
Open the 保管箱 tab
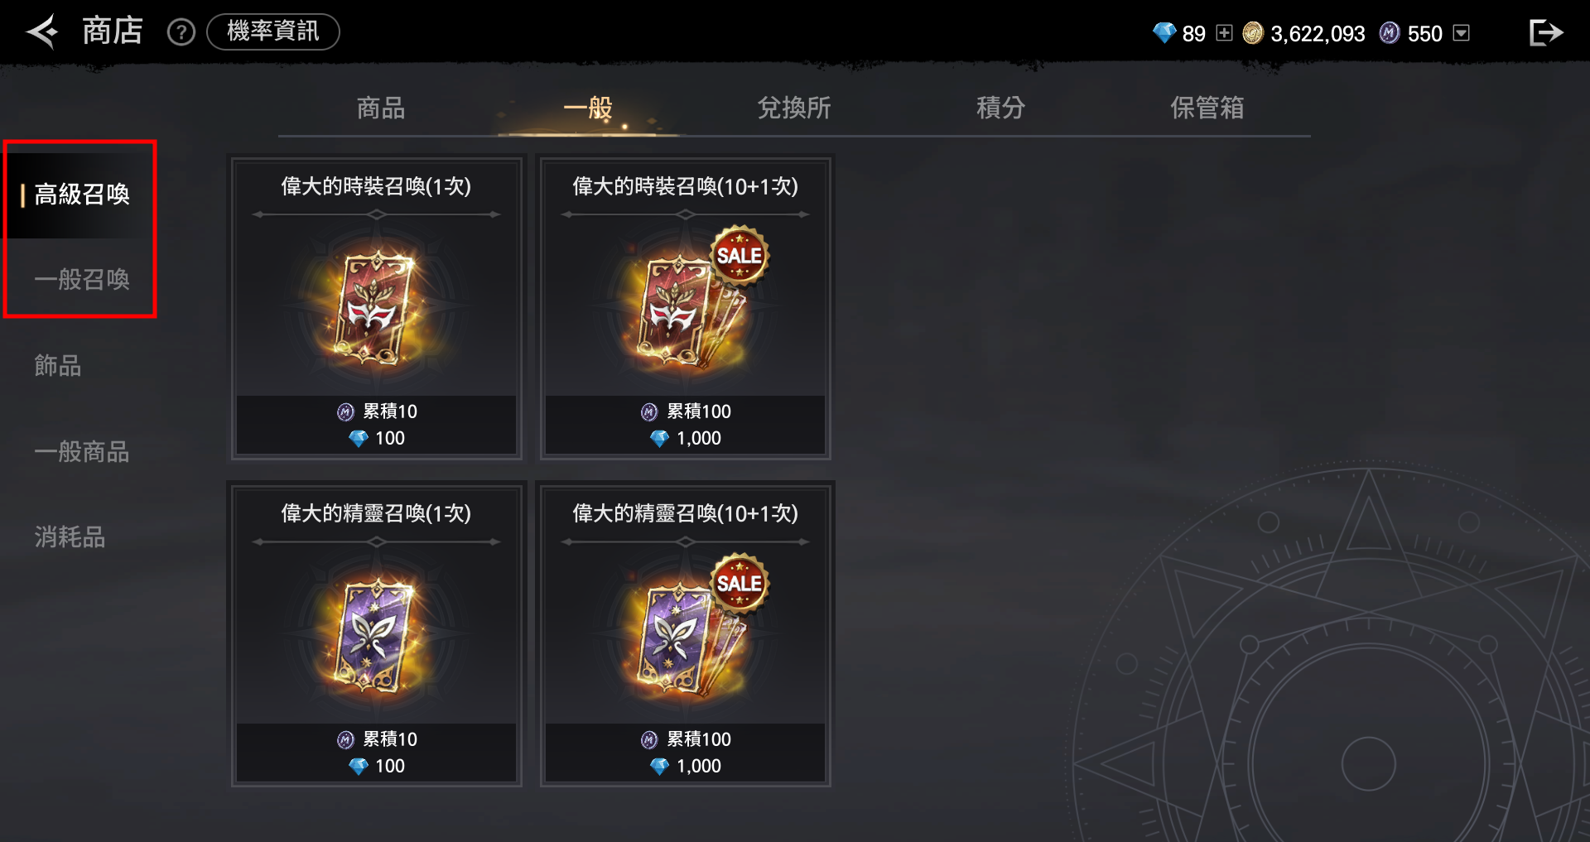1207,108
